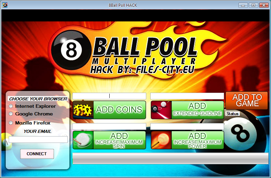Screen dimensions: 271x178
Task: Minimize the 8Ball Poll HACK window
Action: click(243, 5)
